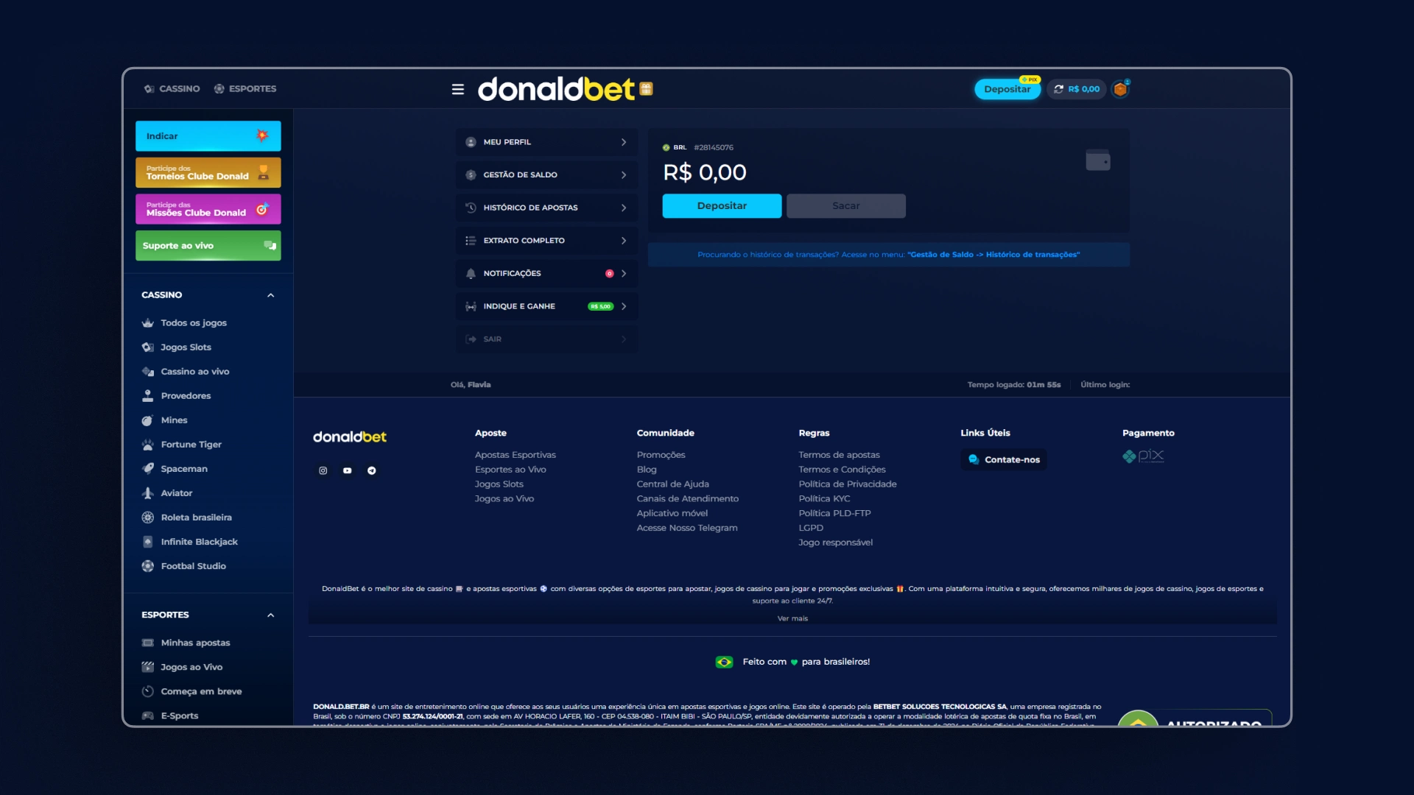Open Todos os jogos sidebar item
Image resolution: width=1414 pixels, height=795 pixels.
click(194, 323)
